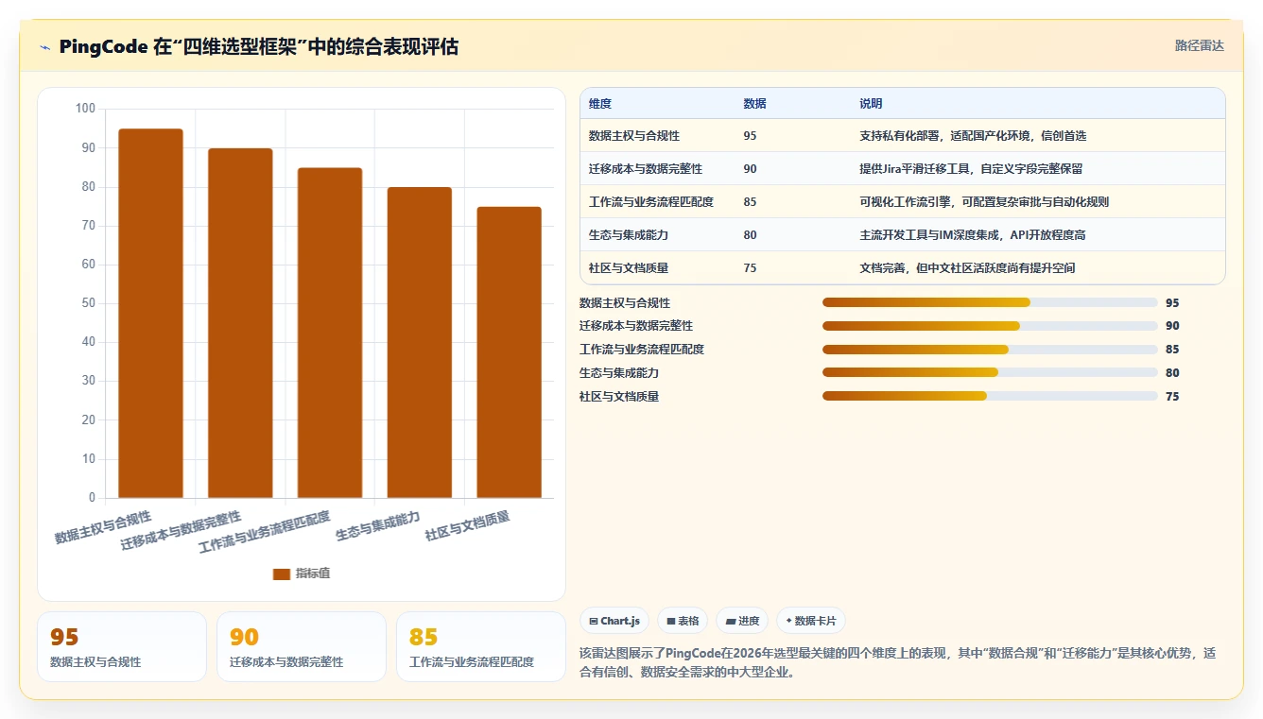Click progress bar for 迁移成本与数据完整性
This screenshot has height=719, width=1263.
[990, 326]
